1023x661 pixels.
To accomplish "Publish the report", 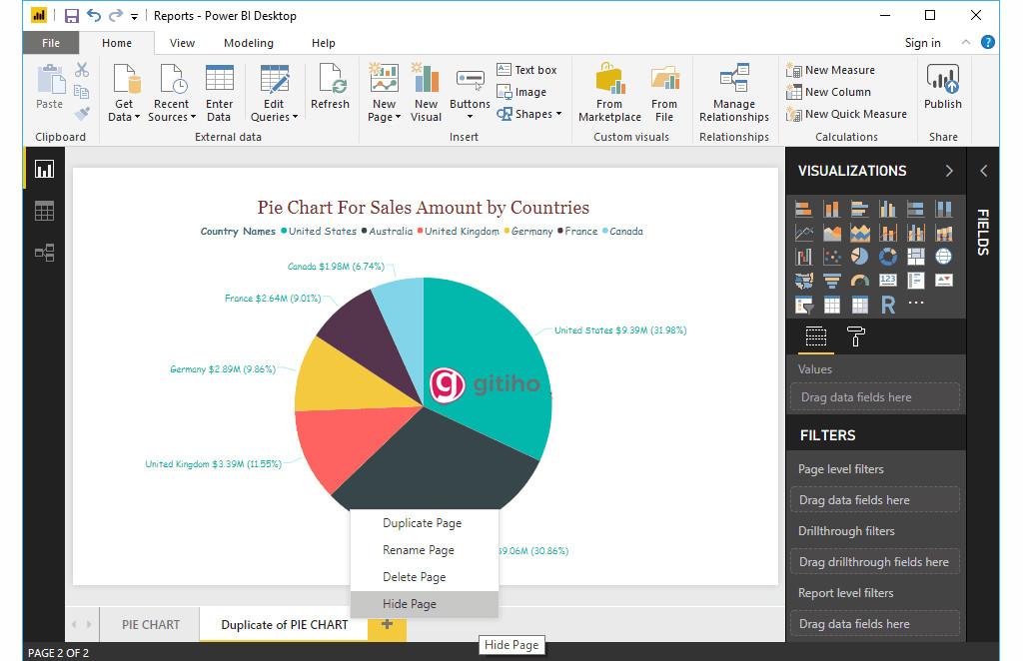I will click(x=943, y=87).
